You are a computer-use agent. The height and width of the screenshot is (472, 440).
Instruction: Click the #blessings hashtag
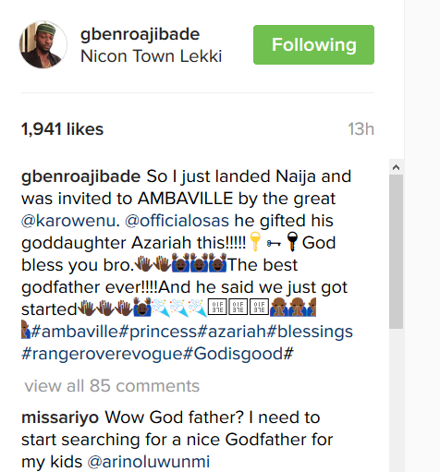click(310, 332)
